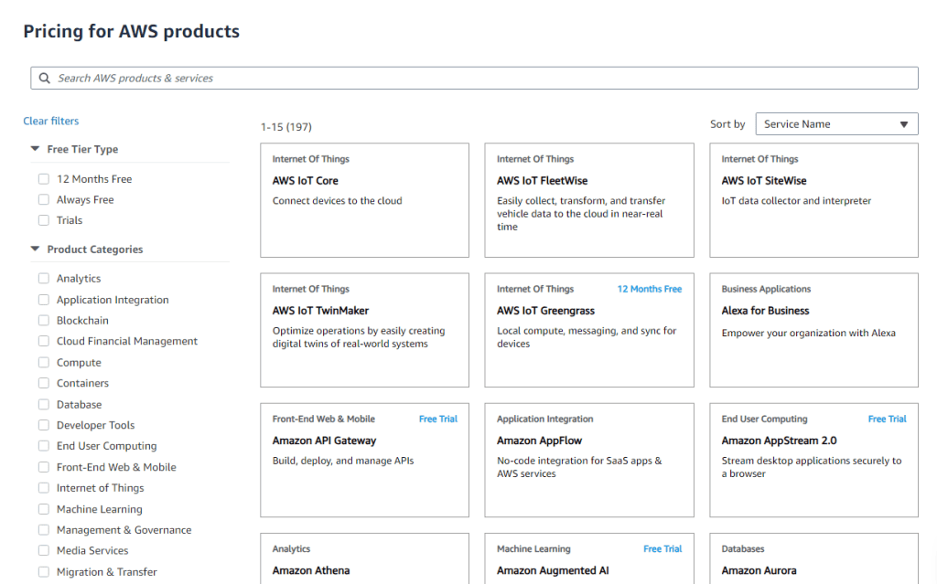The width and height of the screenshot is (937, 584).
Task: Open the AWS IoT SiteWise card
Action: pyautogui.click(x=813, y=200)
